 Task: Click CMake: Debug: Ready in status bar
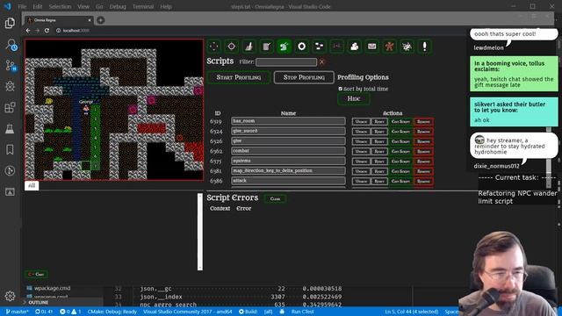click(112, 312)
